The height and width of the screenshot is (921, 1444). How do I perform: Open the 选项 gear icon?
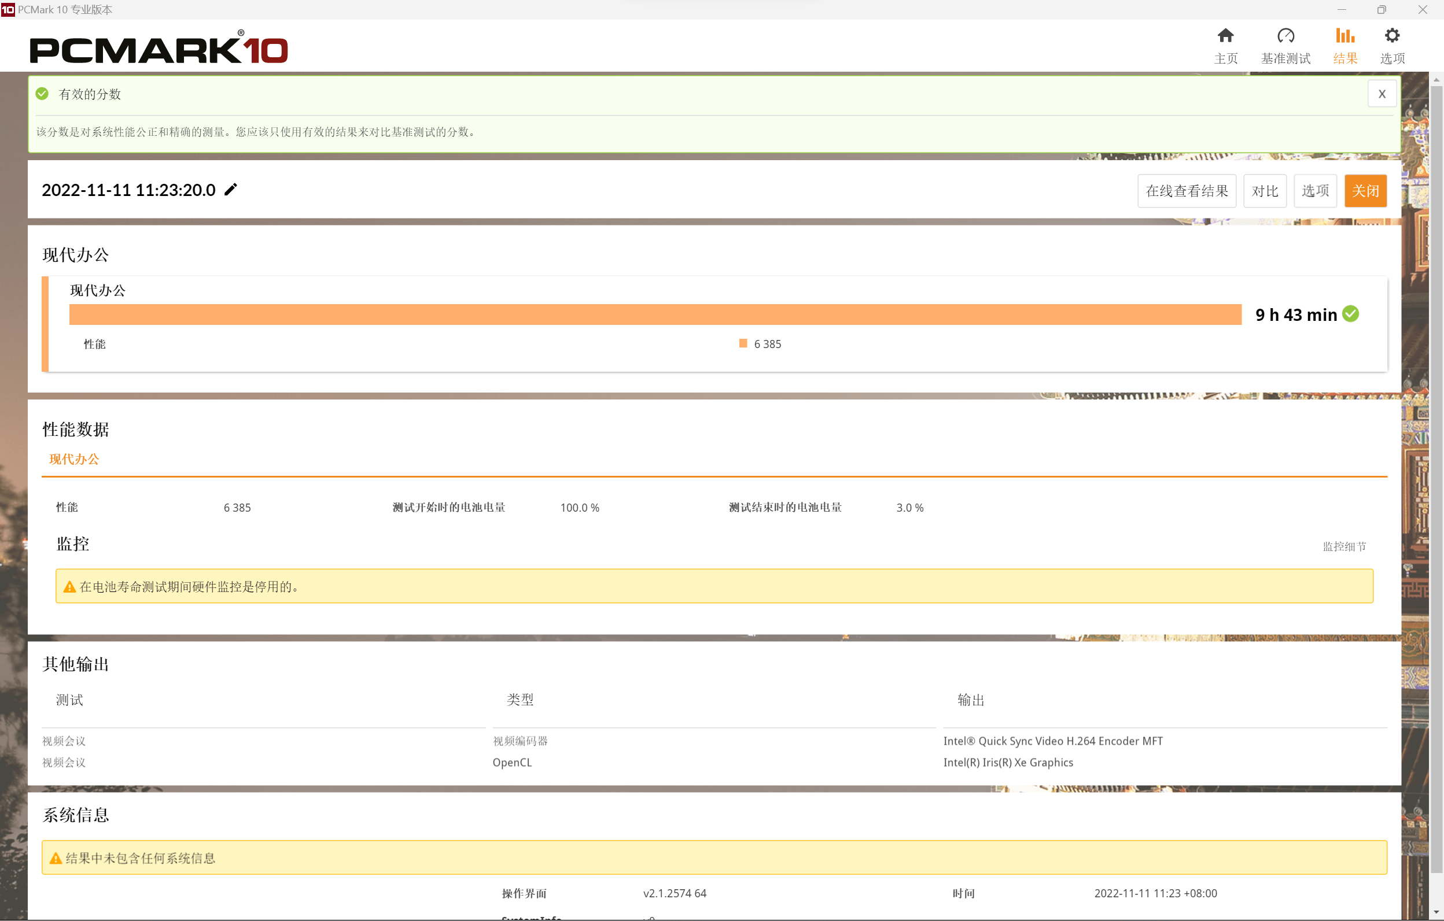pos(1392,36)
